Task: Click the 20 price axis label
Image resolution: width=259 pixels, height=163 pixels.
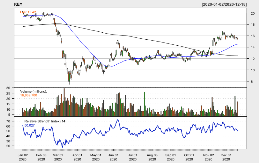Action: click(x=253, y=13)
